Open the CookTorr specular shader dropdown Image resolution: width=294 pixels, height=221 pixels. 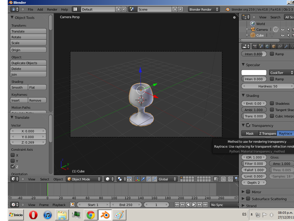point(281,73)
